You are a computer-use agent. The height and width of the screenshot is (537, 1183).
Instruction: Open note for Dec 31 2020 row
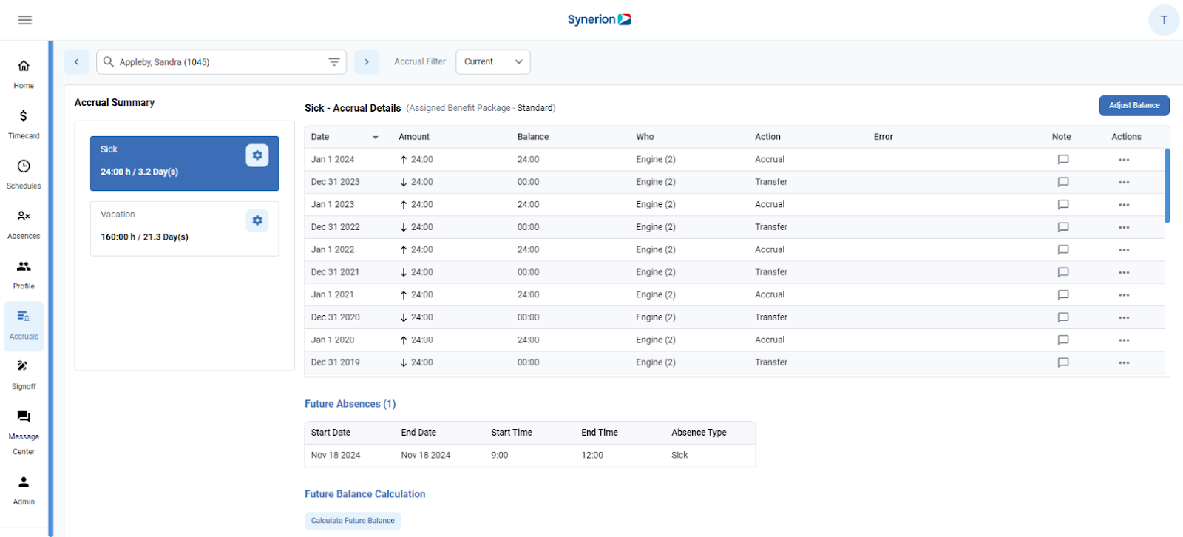point(1063,317)
